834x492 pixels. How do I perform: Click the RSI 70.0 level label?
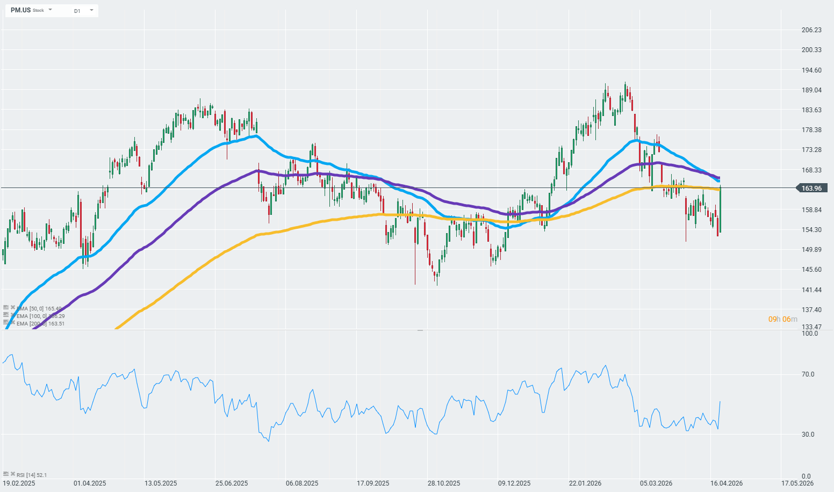[808, 374]
